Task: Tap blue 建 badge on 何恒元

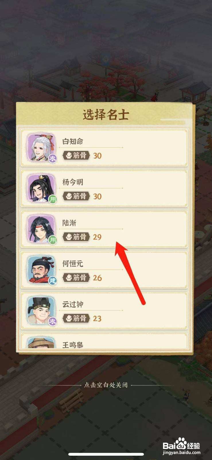Action: [52, 281]
